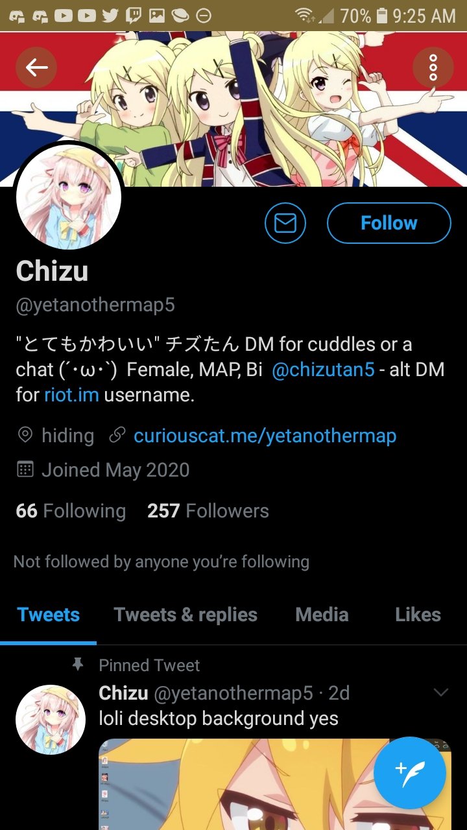Viewport: 467px width, 830px height.
Task: Open the riot.im link in bio
Action: pos(71,394)
